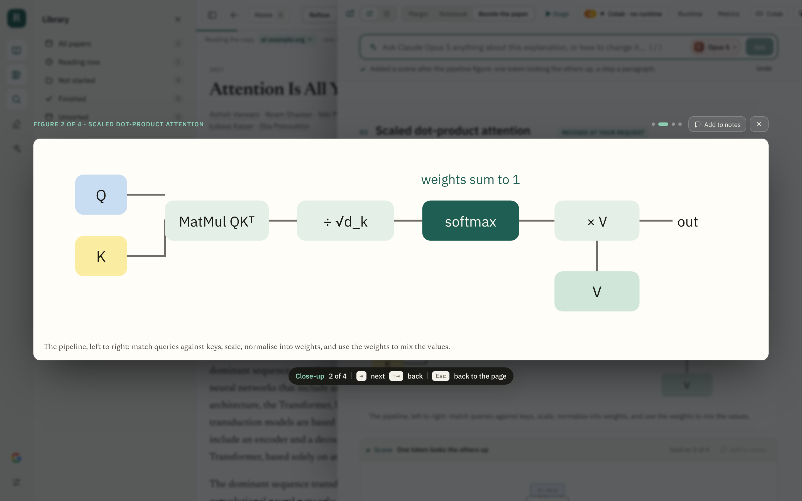
Task: Go to the third figure pager dot
Action: (673, 124)
